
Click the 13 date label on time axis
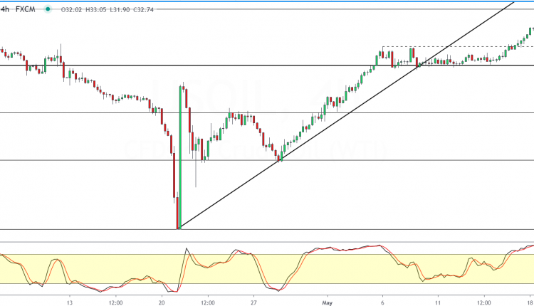70,302
